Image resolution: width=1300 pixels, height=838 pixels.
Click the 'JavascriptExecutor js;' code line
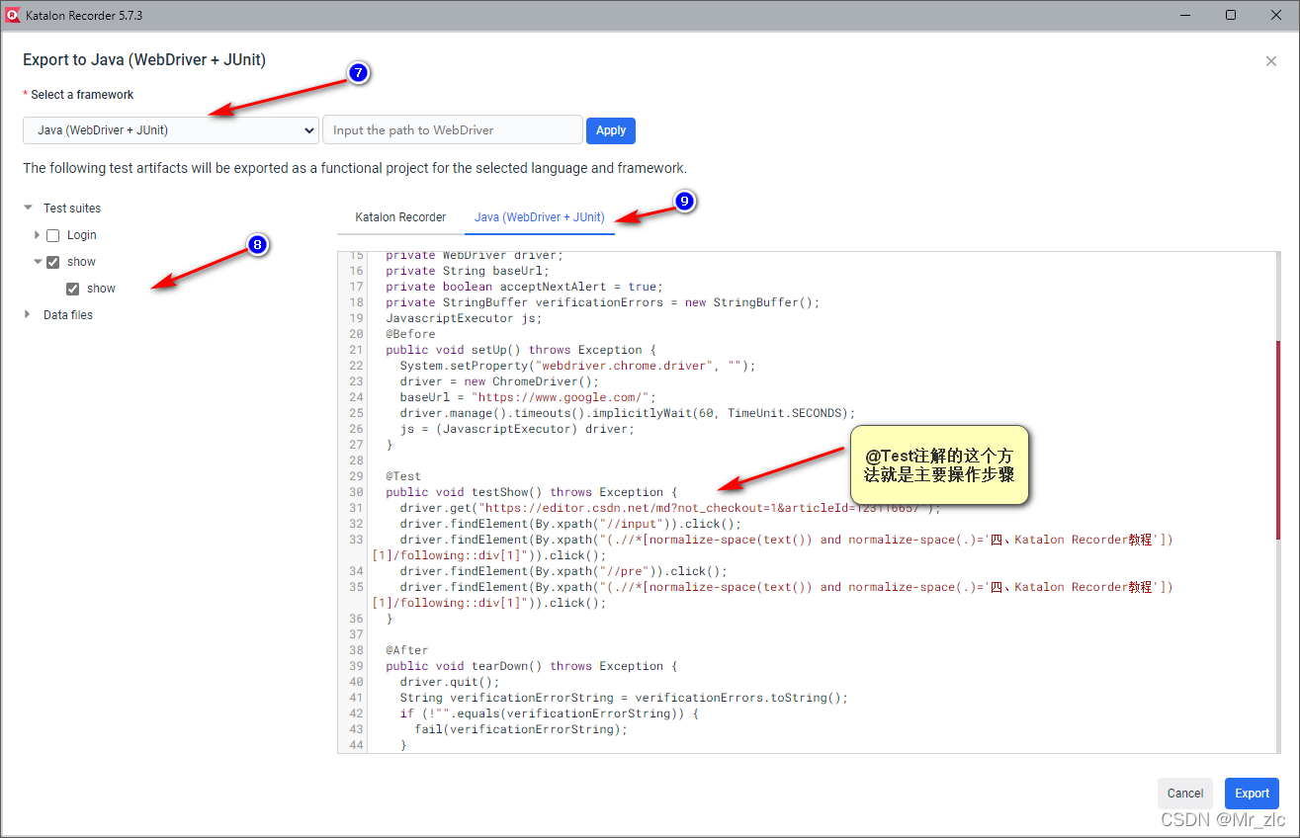pyautogui.click(x=464, y=318)
